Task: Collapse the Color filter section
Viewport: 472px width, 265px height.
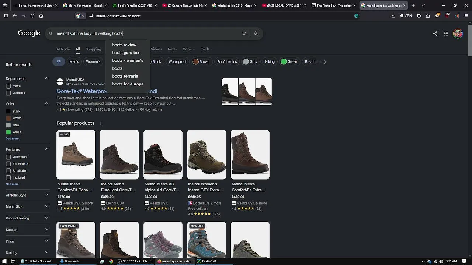Action: (x=46, y=104)
